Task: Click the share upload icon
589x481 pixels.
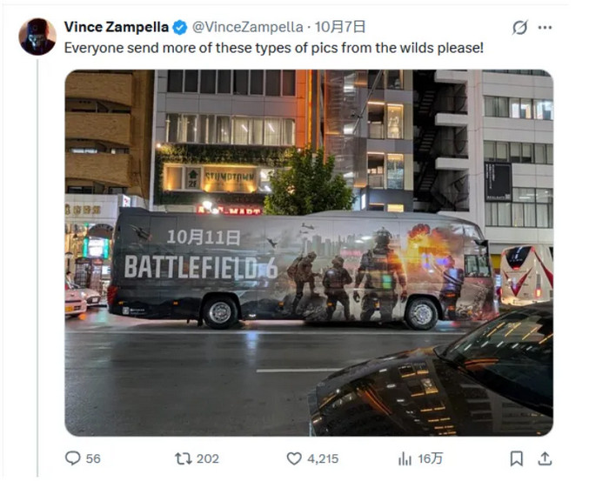Action: click(x=545, y=458)
